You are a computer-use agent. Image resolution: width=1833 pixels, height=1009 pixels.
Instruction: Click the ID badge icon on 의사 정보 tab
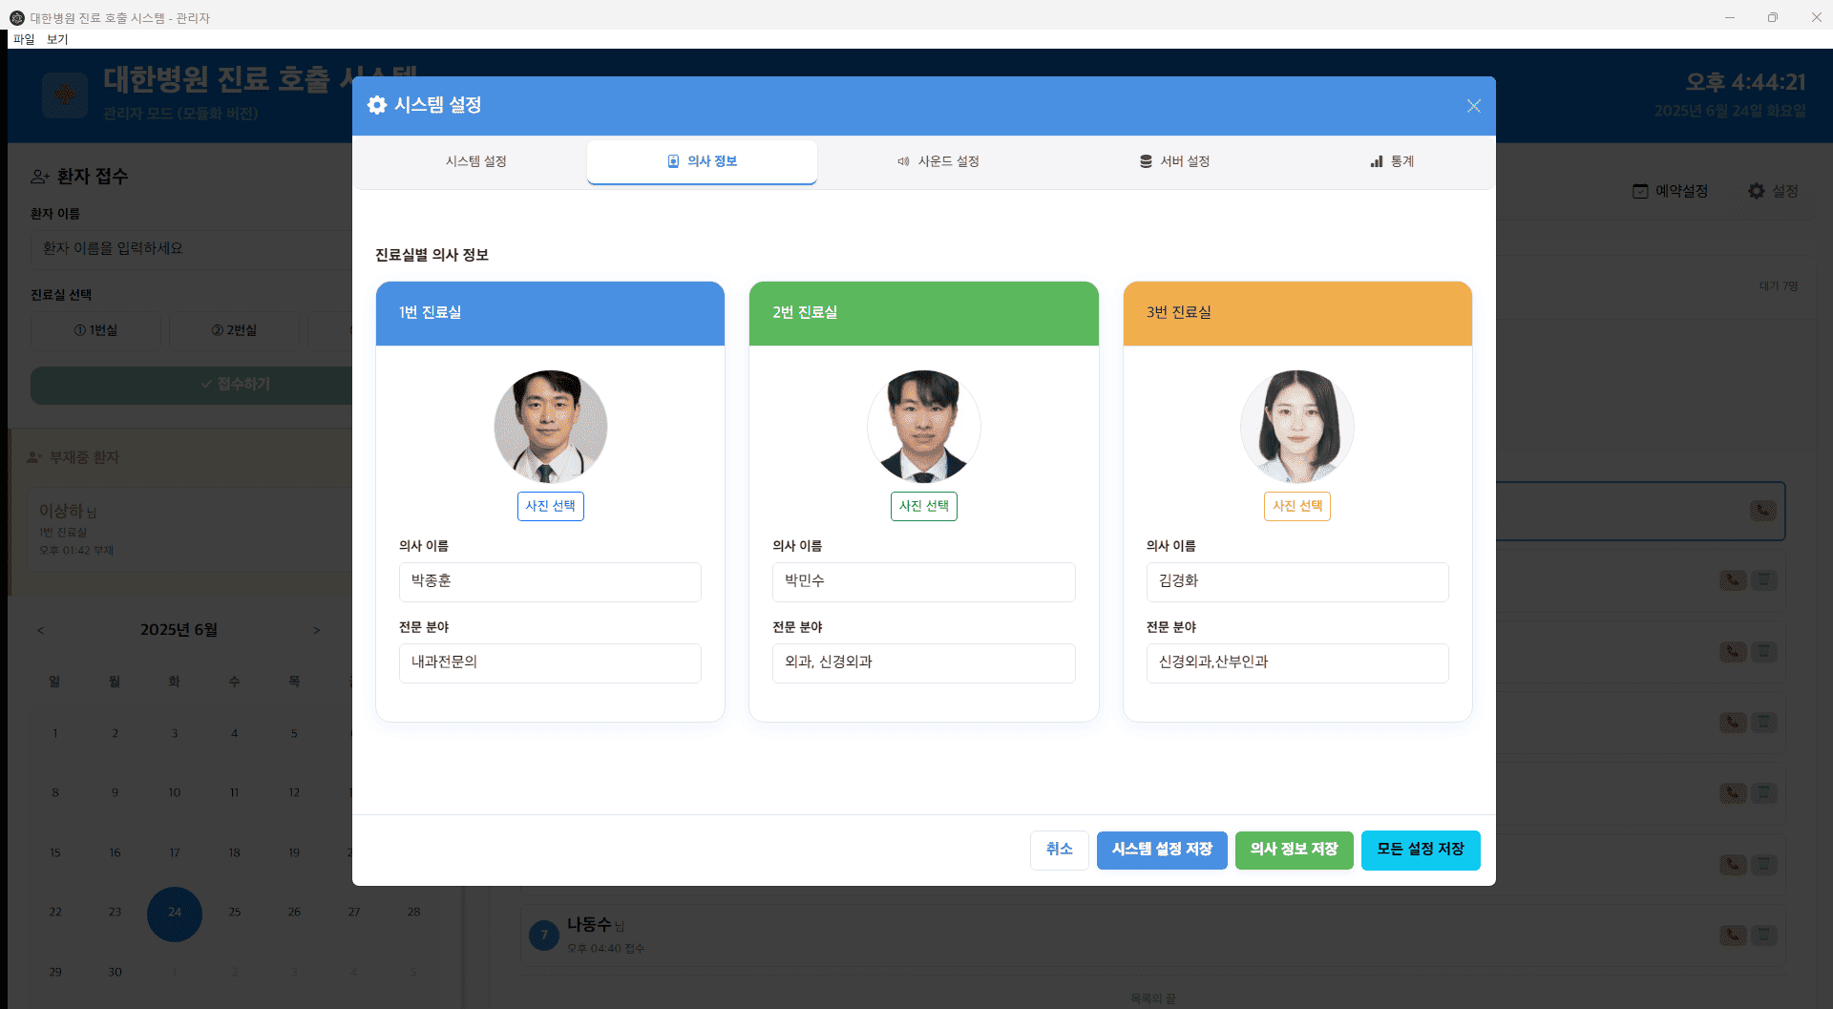click(673, 161)
